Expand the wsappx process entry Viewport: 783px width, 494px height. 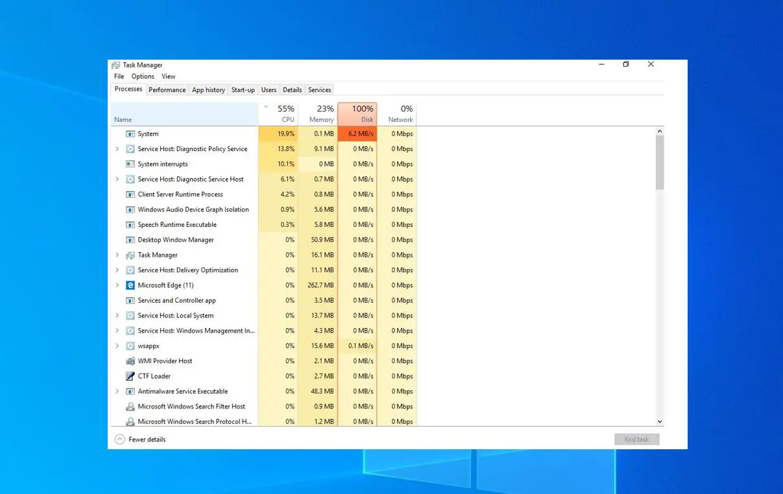click(x=117, y=346)
